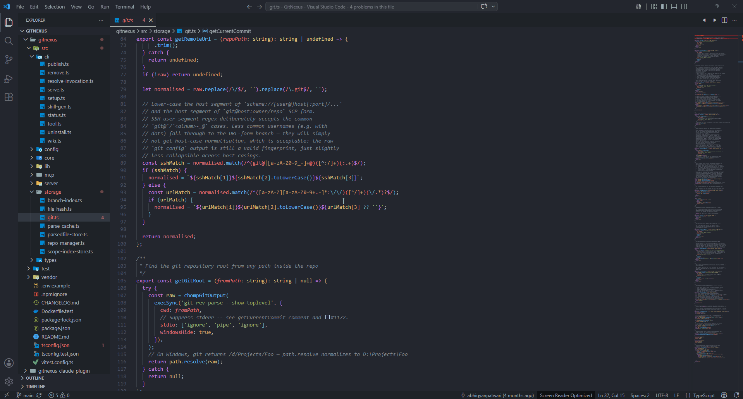Open the remote window indicator in the status bar
Image resolution: width=743 pixels, height=399 pixels.
[7, 395]
